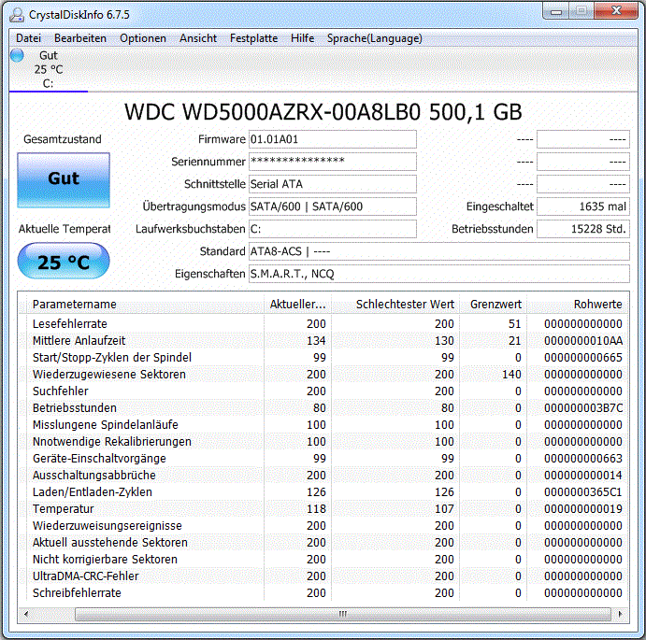The width and height of the screenshot is (646, 640).
Task: Click the Firmware field 01.01A01
Action: 333,139
